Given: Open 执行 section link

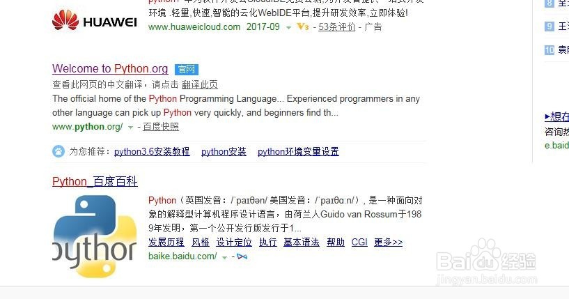Looking at the screenshot, I should (268, 242).
